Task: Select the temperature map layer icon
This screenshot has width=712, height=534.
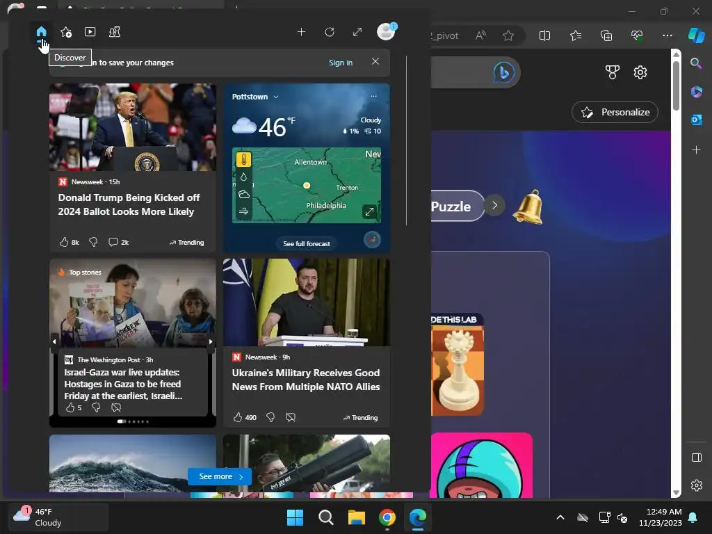Action: [244, 159]
